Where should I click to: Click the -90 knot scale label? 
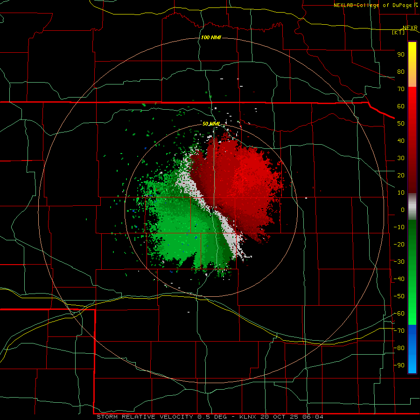tap(399, 365)
